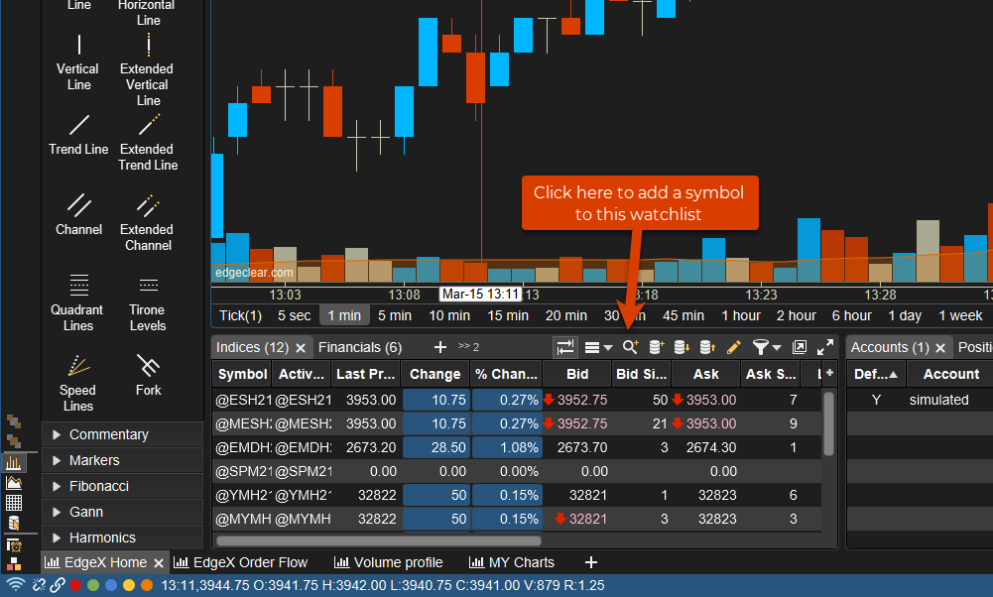Maximize the watchlist panel with expand arrows
Screen dimensions: 993x597
pos(825,347)
